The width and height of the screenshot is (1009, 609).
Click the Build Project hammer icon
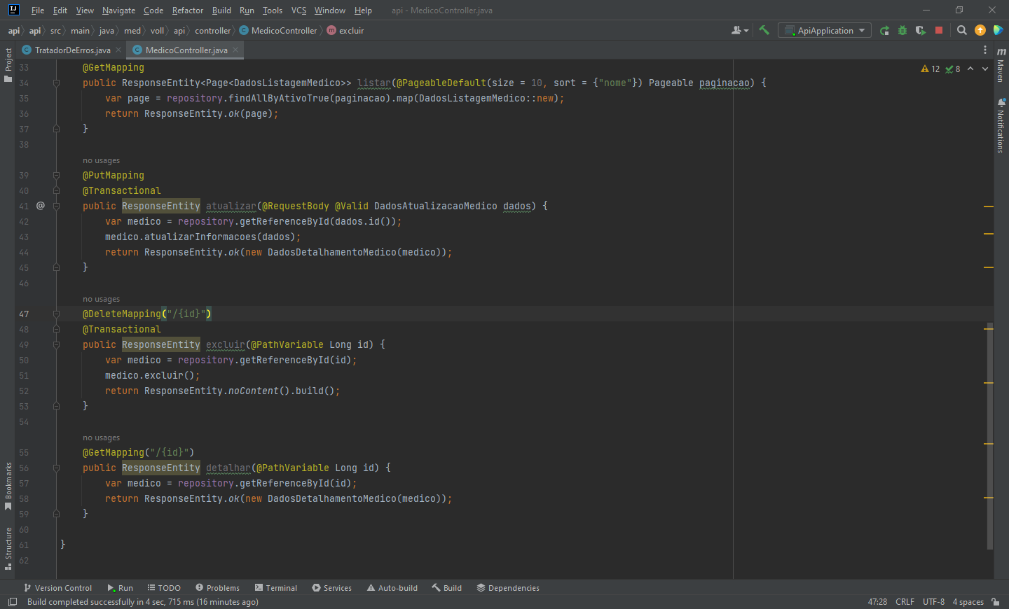764,30
